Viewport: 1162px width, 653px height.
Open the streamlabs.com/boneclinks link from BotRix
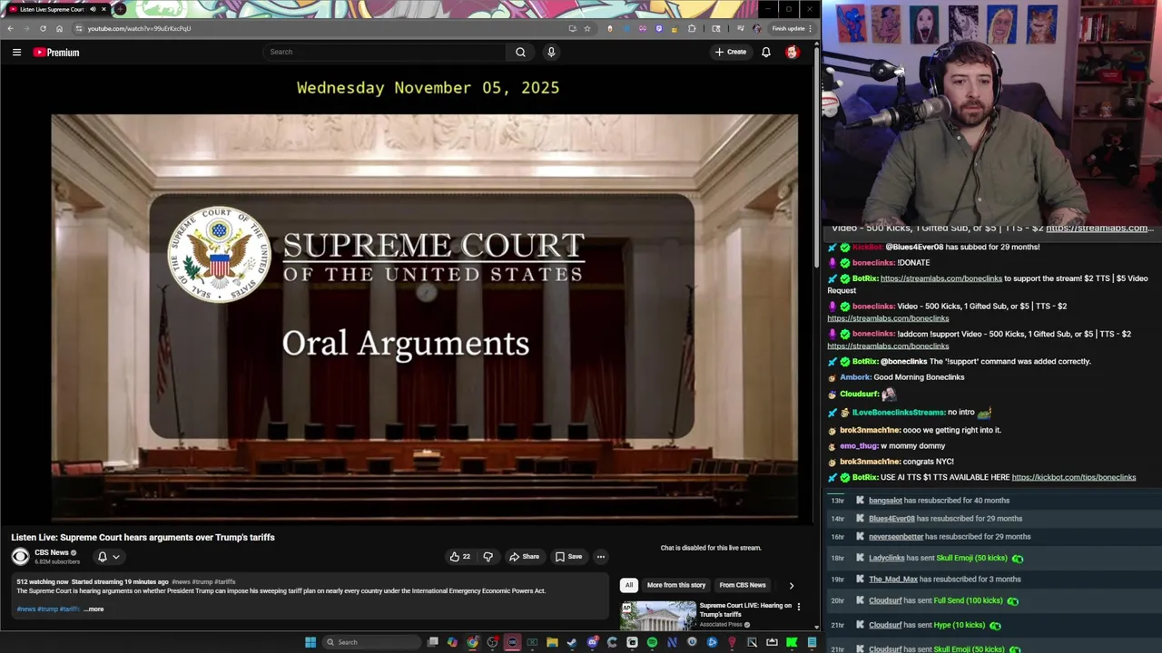click(941, 278)
